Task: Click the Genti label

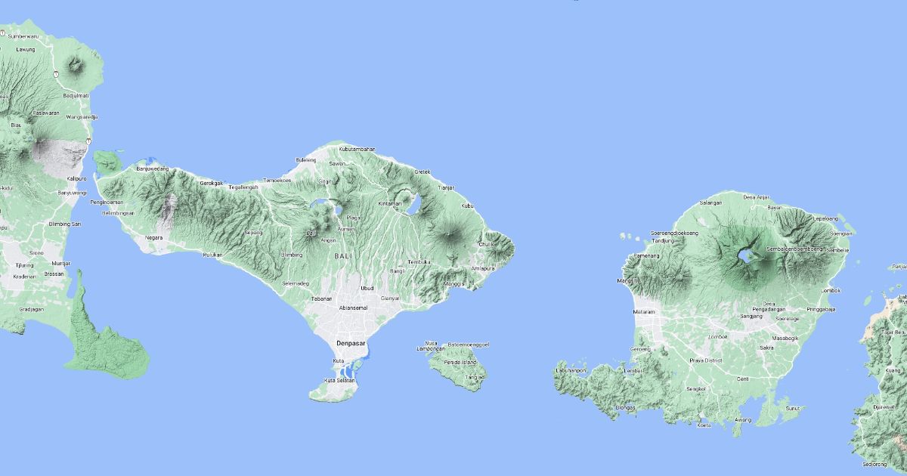Action: [x=742, y=378]
